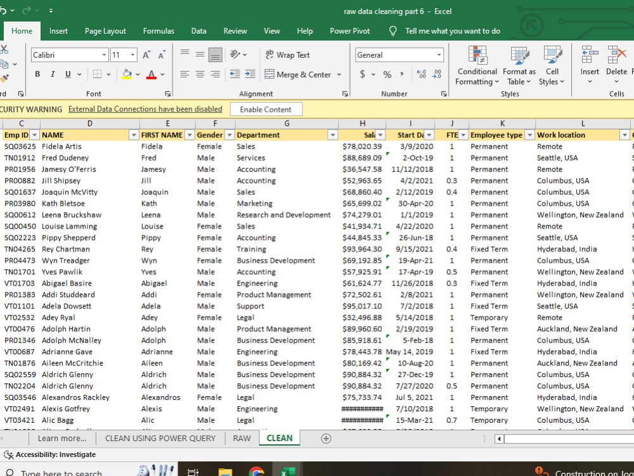Increase Decimal places
Viewport: 634px width, 476px height.
(422, 74)
